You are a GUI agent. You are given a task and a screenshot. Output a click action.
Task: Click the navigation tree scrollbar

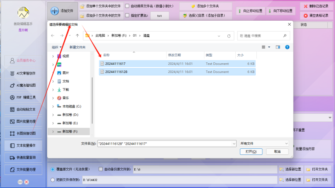(x=92, y=100)
